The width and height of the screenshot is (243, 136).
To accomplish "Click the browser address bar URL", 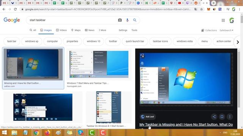I will (x=108, y=9).
